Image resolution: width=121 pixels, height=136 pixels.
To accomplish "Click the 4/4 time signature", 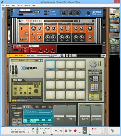I will (x=44, y=133).
